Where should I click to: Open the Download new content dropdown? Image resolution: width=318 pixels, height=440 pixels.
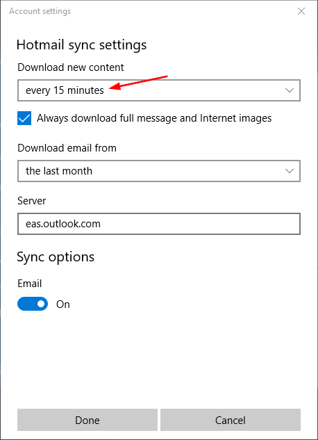click(x=159, y=90)
